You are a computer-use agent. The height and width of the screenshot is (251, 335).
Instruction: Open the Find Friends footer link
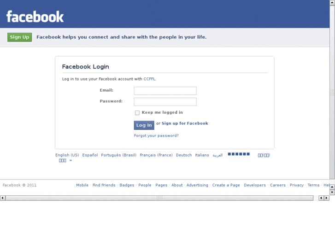[104, 185]
